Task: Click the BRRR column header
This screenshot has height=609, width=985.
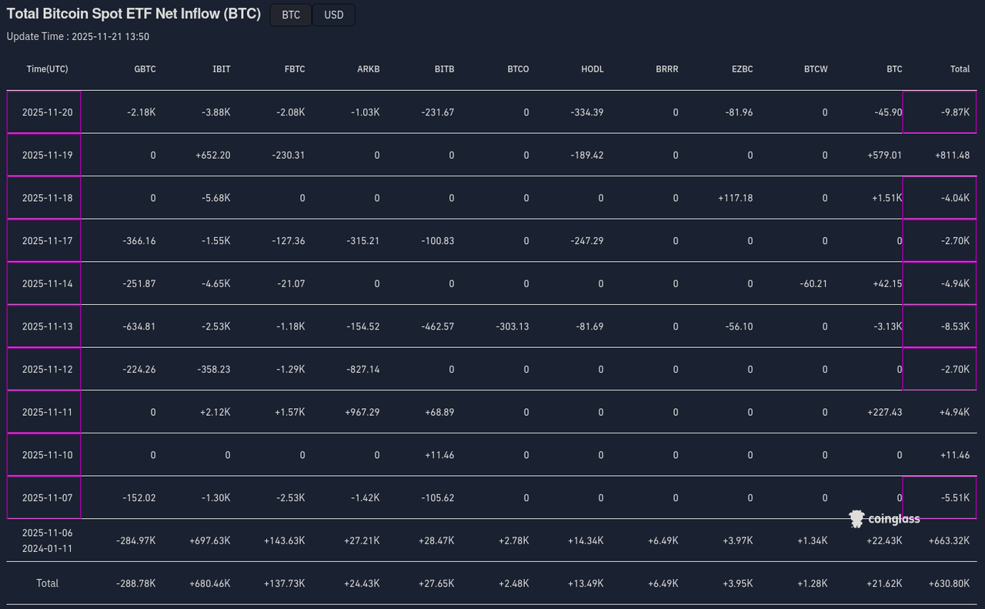Action: (x=667, y=69)
